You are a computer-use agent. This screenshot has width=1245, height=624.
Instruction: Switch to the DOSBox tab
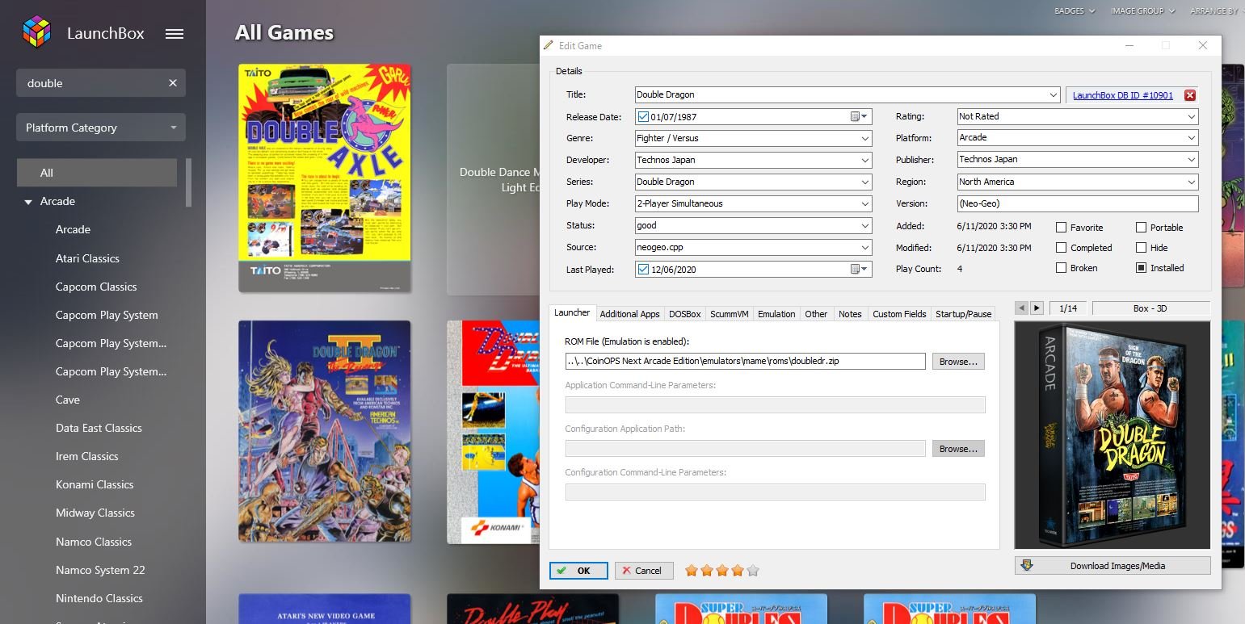[684, 314]
